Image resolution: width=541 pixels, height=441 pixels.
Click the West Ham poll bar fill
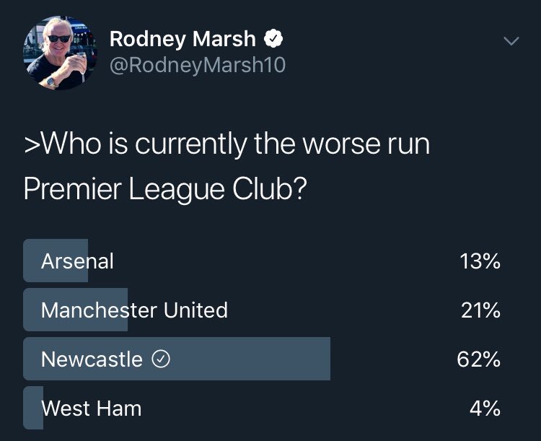click(x=33, y=409)
